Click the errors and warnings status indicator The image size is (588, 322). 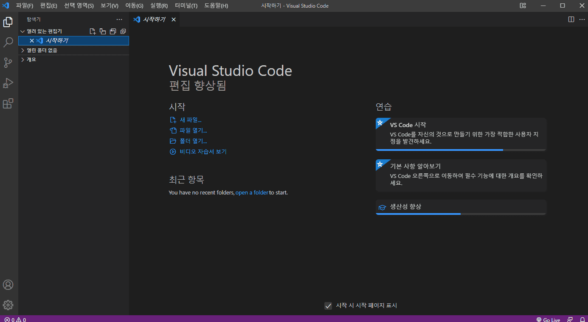pyautogui.click(x=15, y=320)
